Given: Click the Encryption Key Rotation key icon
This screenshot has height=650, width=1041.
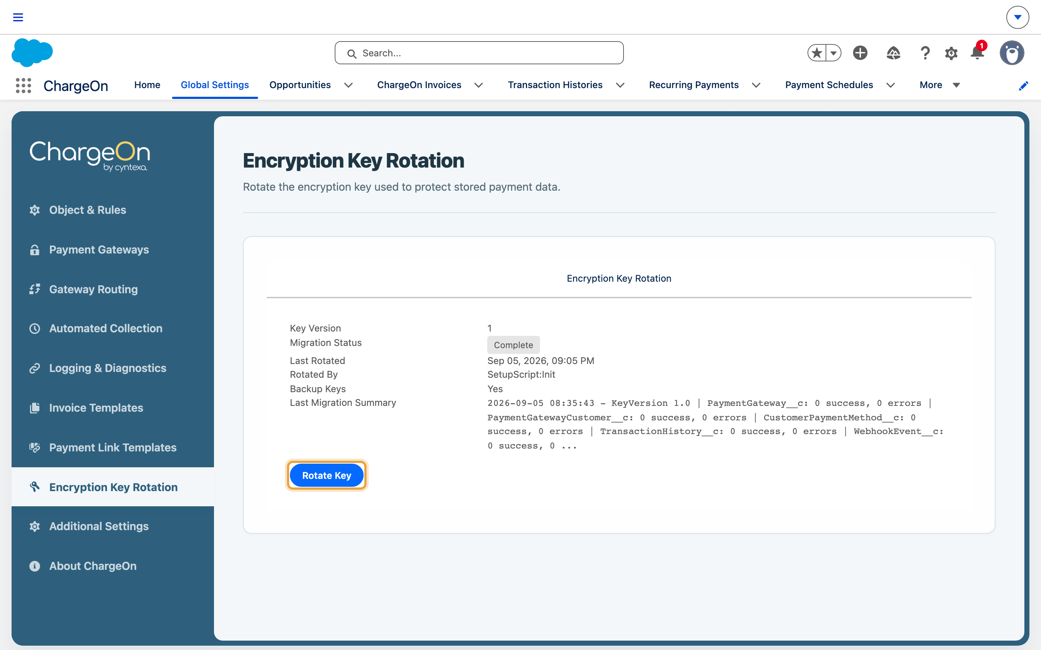Looking at the screenshot, I should pyautogui.click(x=35, y=487).
